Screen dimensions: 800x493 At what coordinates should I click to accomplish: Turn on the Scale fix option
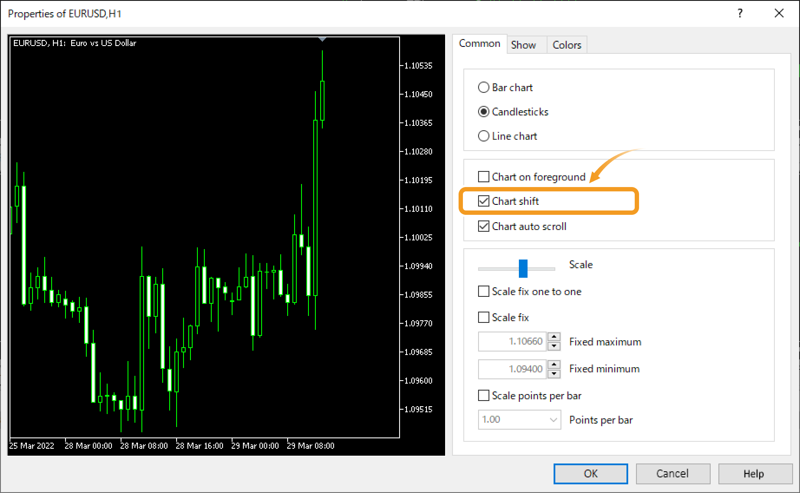[x=483, y=317]
